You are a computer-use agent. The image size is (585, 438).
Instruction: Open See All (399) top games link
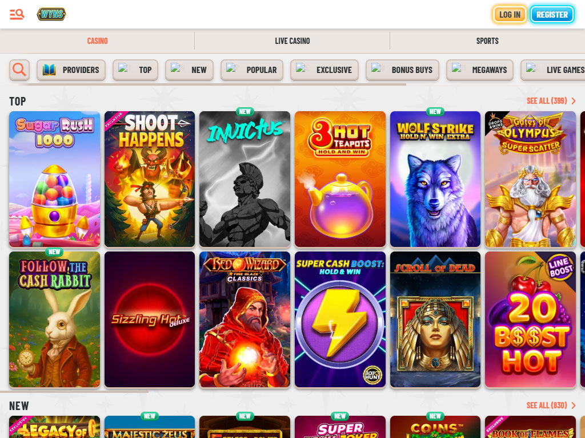coord(551,100)
